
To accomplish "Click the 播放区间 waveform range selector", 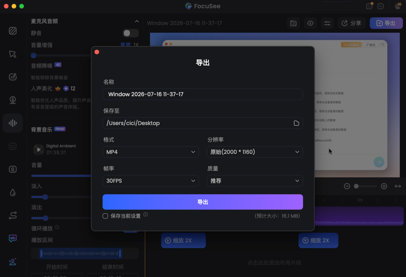I will coord(80,253).
